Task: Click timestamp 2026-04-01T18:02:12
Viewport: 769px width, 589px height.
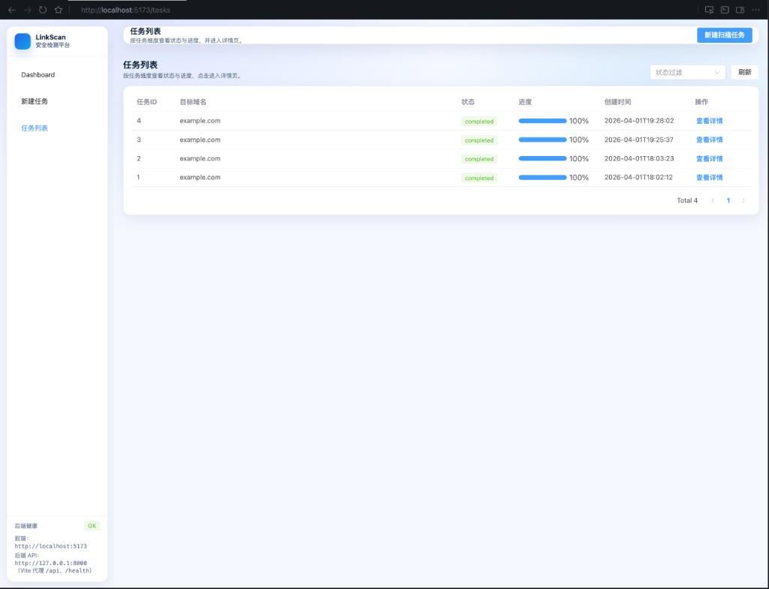Action: (x=638, y=177)
